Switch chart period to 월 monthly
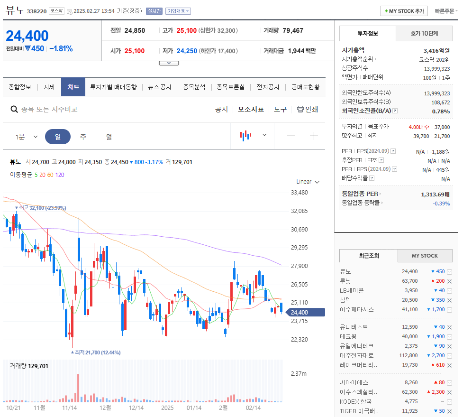Viewport: 463px width, 417px height. [x=109, y=136]
